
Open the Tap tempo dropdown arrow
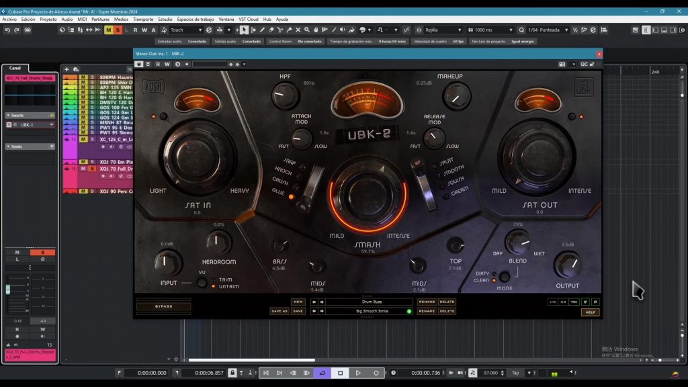point(529,372)
